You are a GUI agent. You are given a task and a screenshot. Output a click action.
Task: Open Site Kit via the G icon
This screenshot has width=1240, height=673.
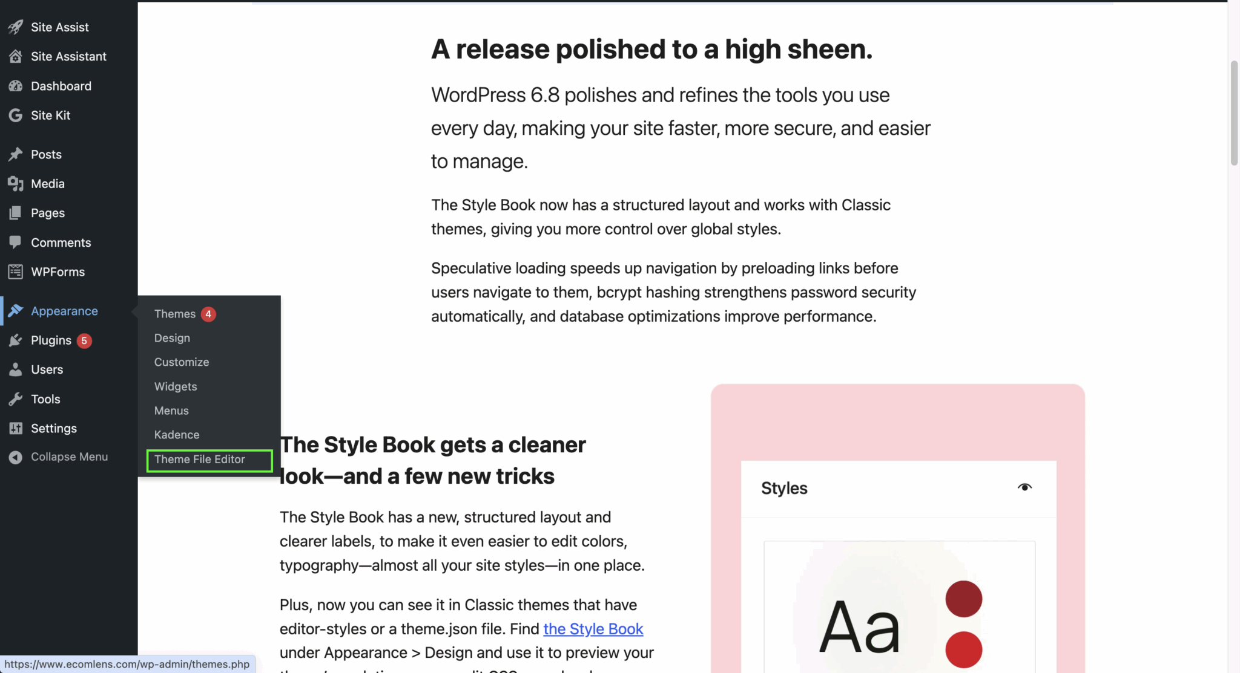pos(15,115)
